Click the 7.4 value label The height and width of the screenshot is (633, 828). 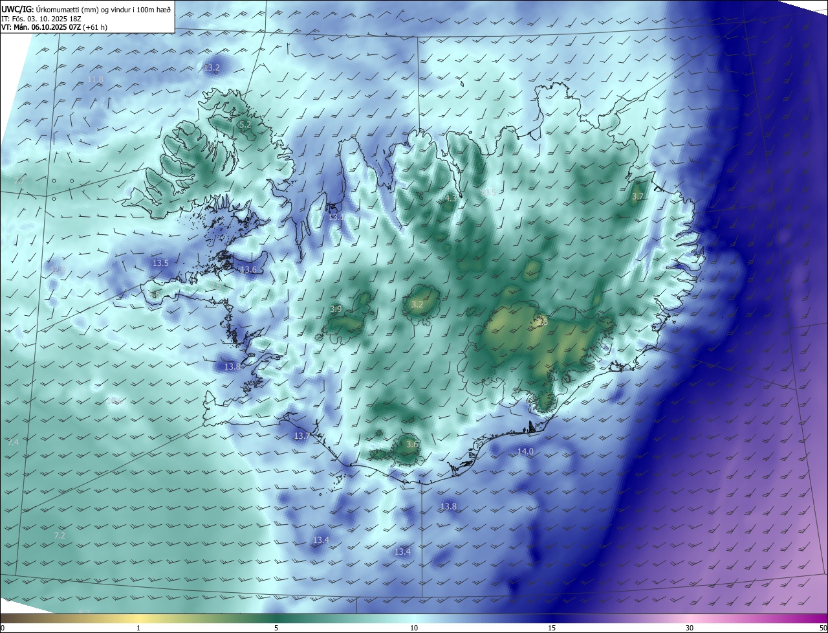click(x=14, y=441)
